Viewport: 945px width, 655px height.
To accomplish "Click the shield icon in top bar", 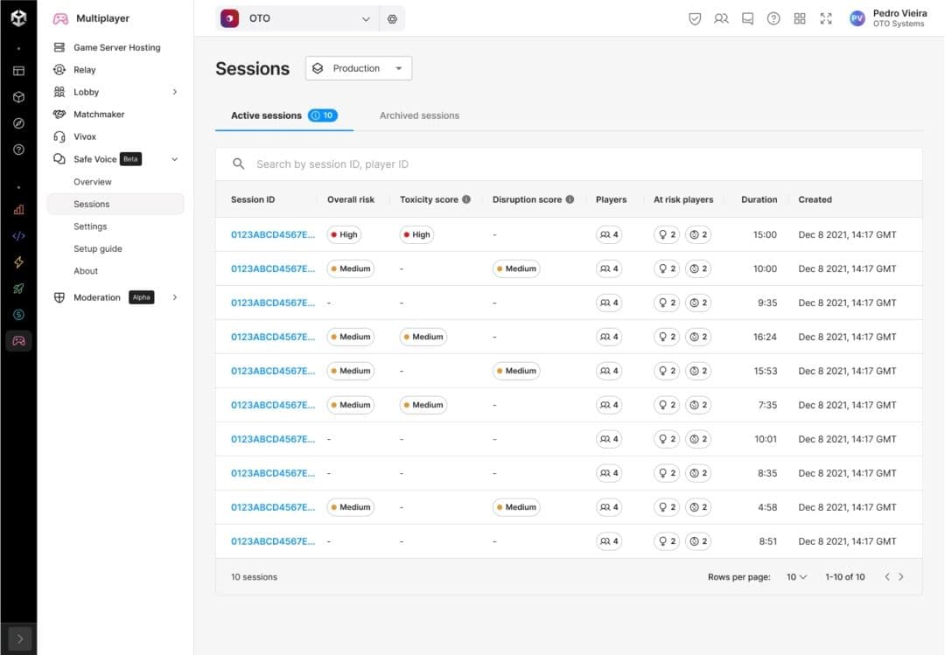I will coord(695,18).
